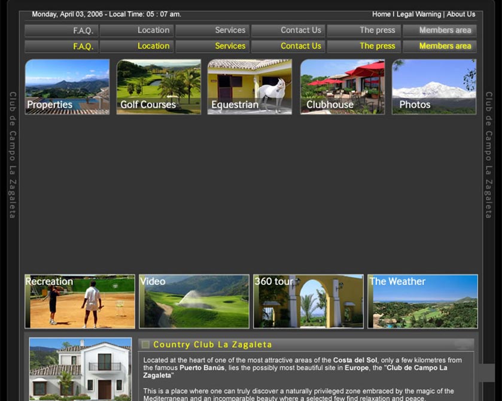Select the yellow Services menu button
Viewport: 502px width, 401px height.
click(x=212, y=46)
